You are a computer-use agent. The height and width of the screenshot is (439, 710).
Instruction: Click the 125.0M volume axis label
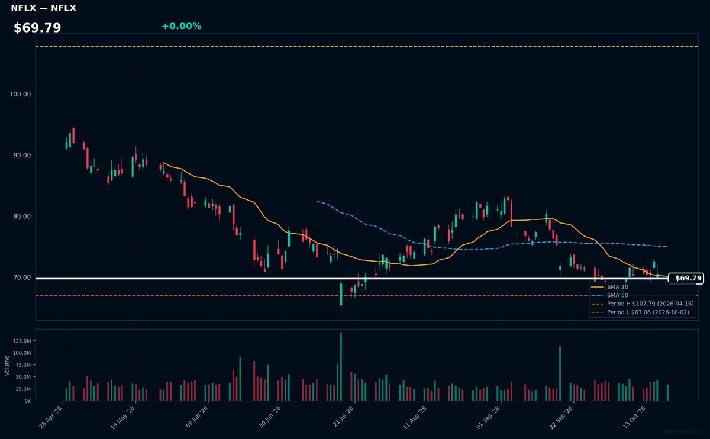(22, 341)
